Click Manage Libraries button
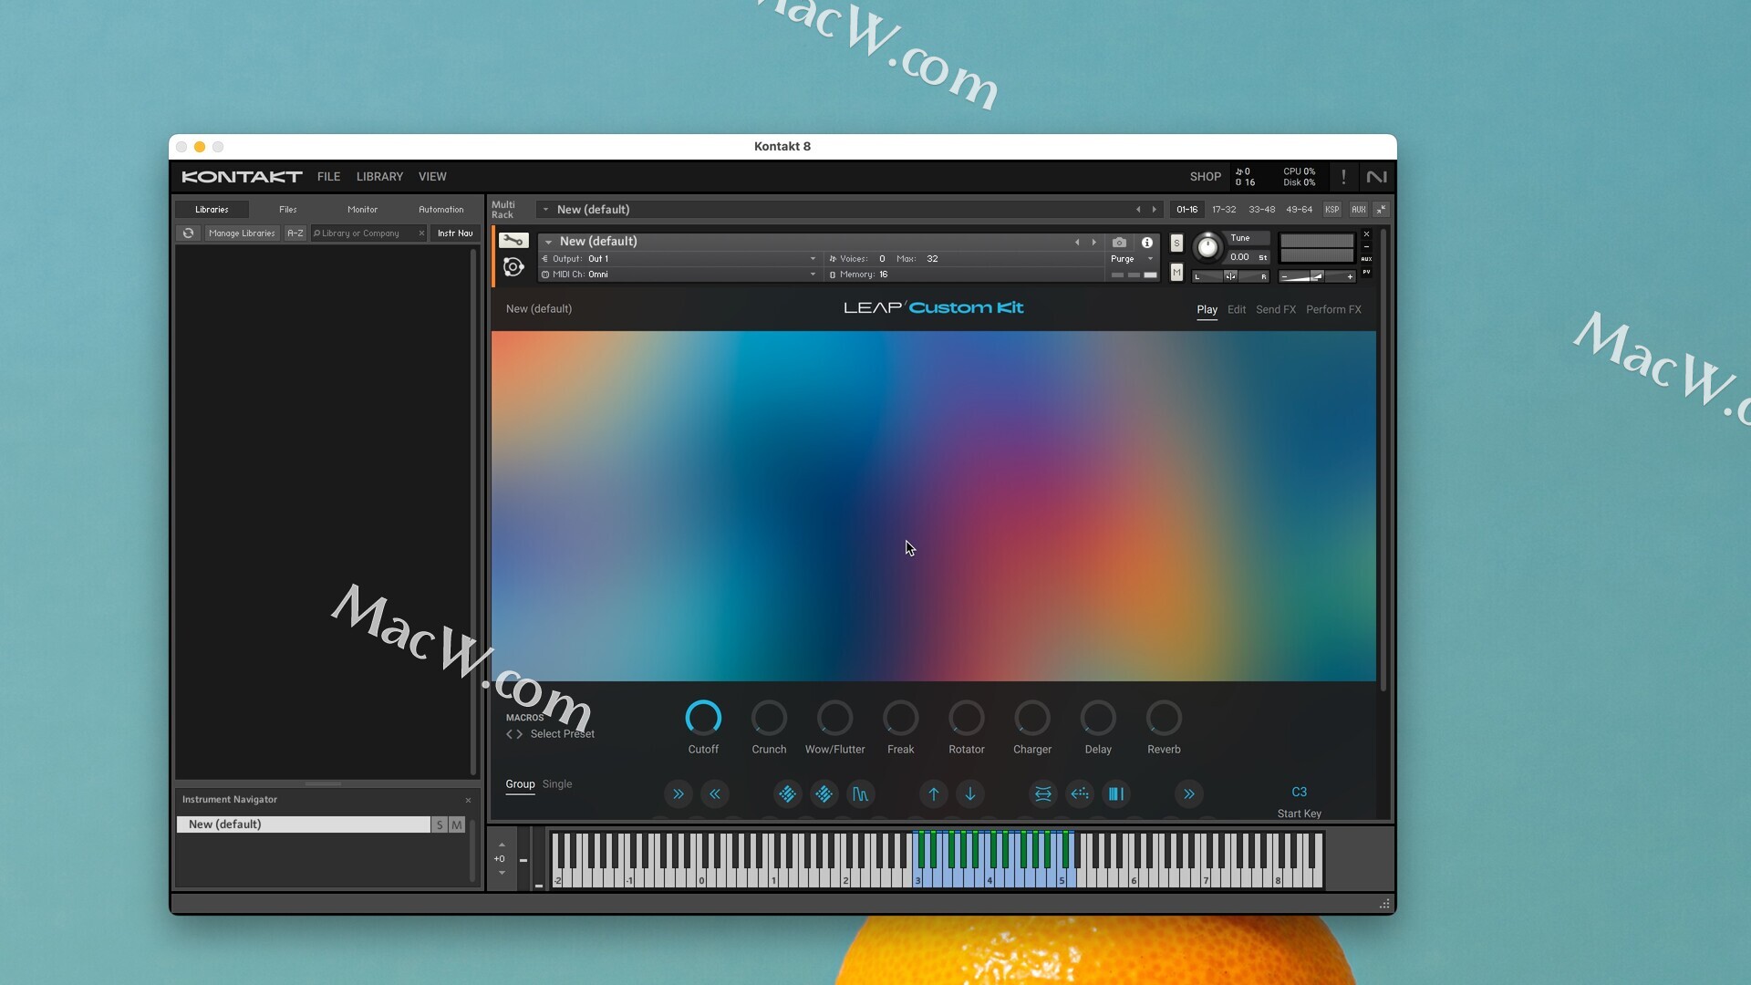Screen dimensions: 1751x985 [242, 233]
